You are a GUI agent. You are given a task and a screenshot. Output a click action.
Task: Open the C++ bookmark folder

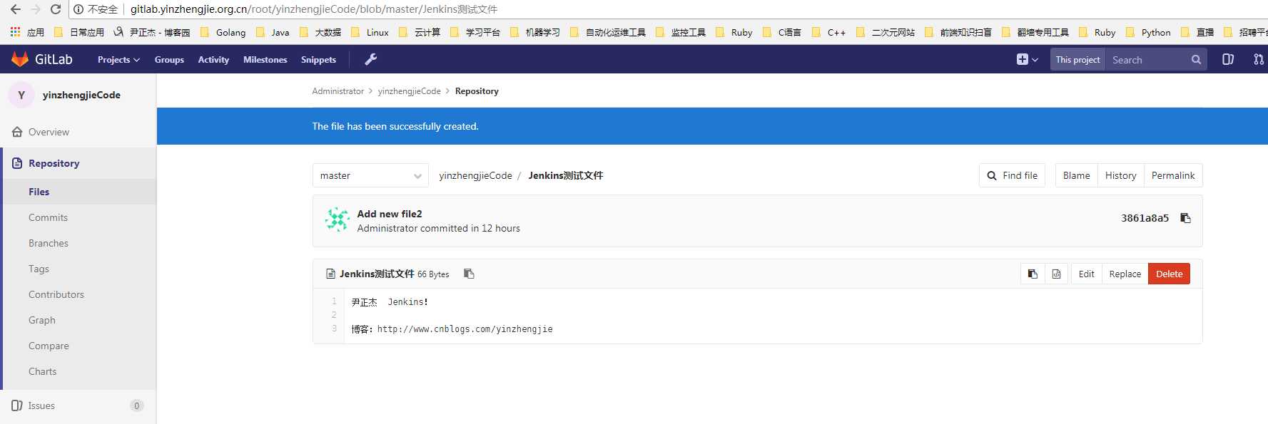[x=828, y=32]
